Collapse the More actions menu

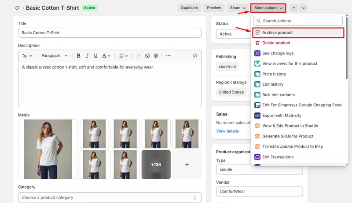[x=268, y=8]
